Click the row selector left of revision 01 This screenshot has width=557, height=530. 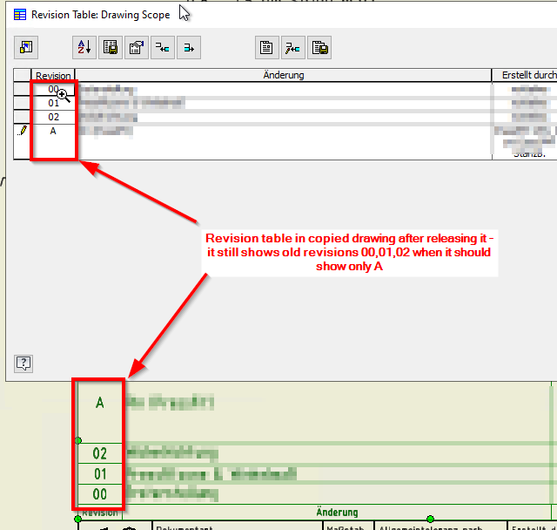click(22, 103)
